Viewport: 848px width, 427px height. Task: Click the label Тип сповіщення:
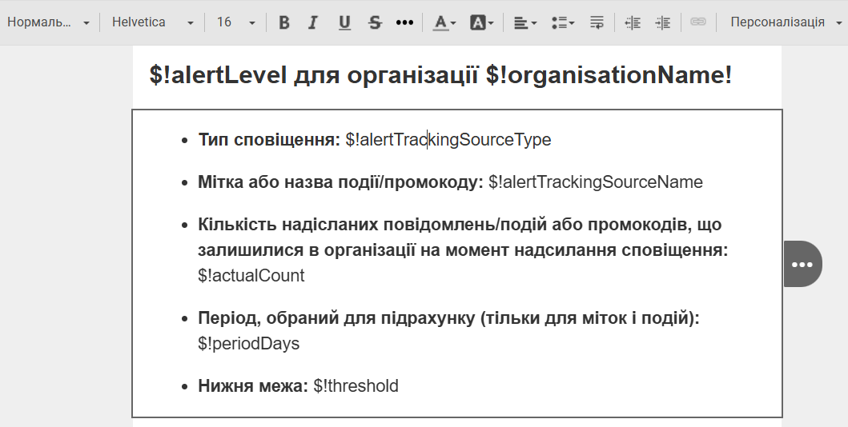(x=269, y=140)
